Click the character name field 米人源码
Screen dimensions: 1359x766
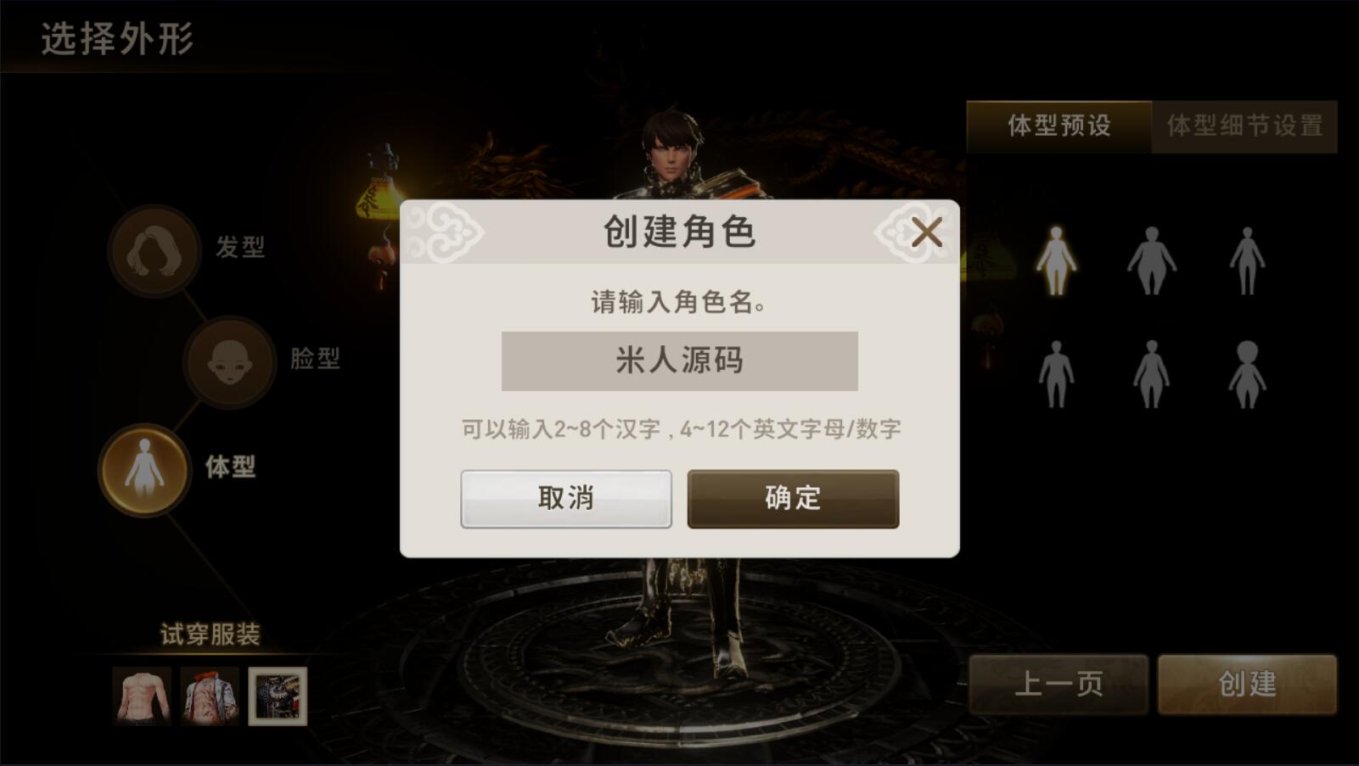click(679, 361)
